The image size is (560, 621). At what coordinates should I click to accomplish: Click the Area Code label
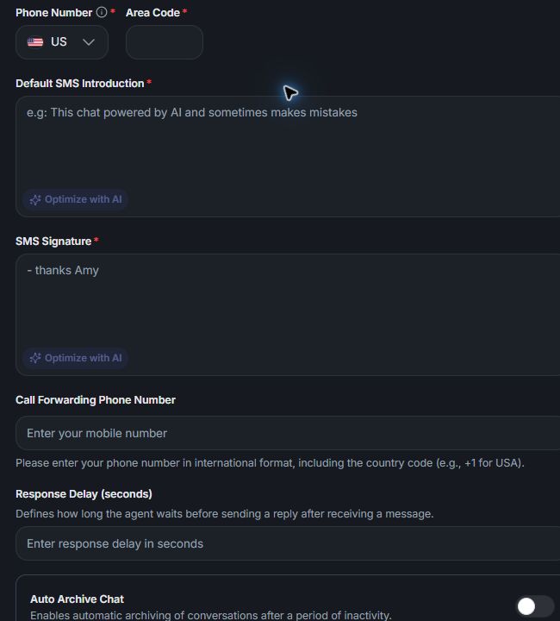pos(152,13)
